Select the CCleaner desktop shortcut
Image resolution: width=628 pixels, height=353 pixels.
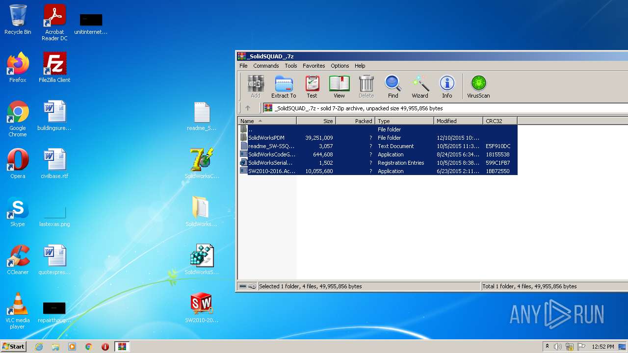[x=18, y=260]
